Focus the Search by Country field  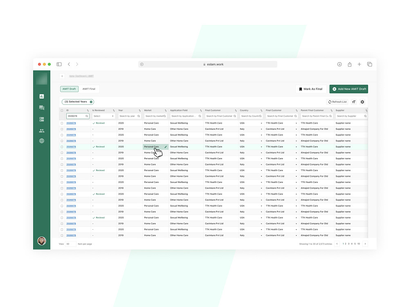pyautogui.click(x=251, y=116)
